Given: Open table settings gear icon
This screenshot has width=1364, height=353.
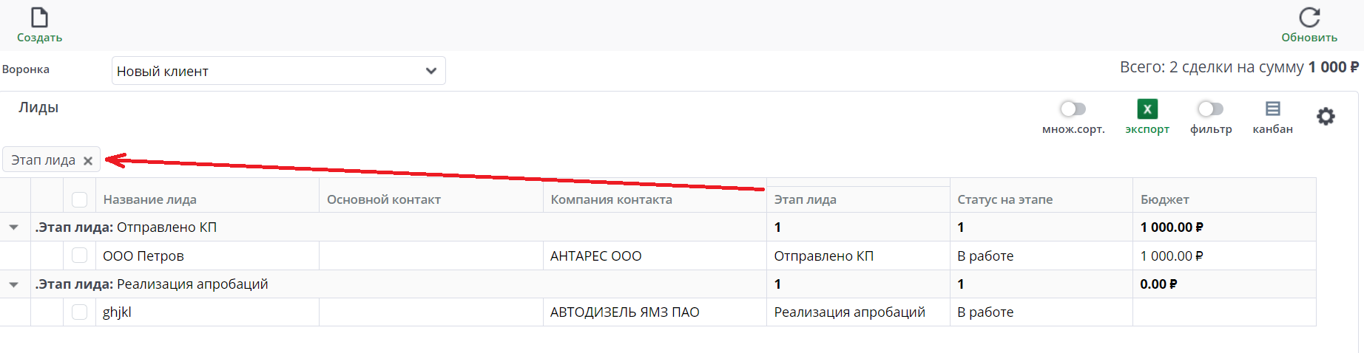Looking at the screenshot, I should tap(1326, 116).
